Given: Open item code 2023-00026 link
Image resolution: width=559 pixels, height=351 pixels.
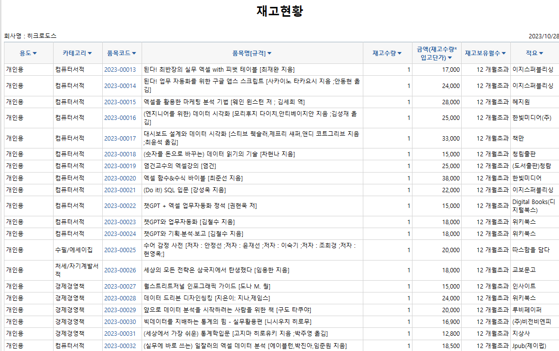Looking at the screenshot, I should tap(120, 270).
